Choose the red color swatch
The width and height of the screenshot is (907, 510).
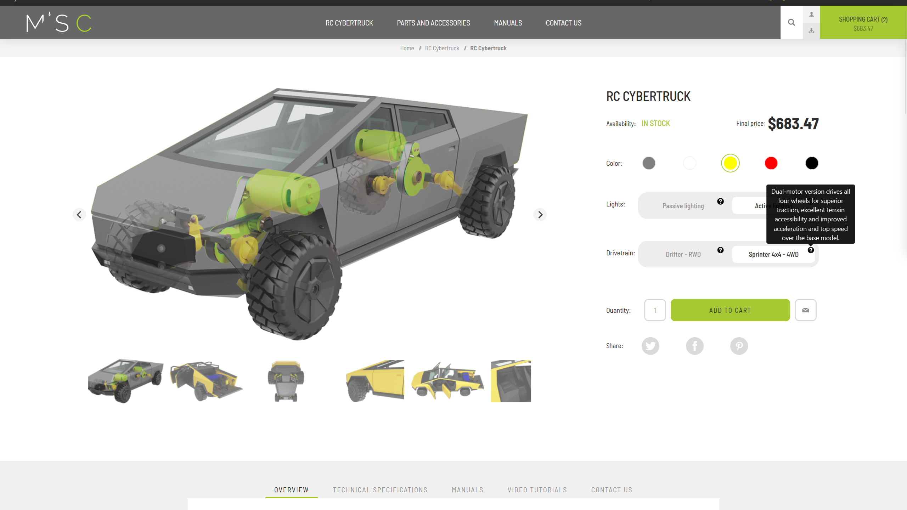771,163
